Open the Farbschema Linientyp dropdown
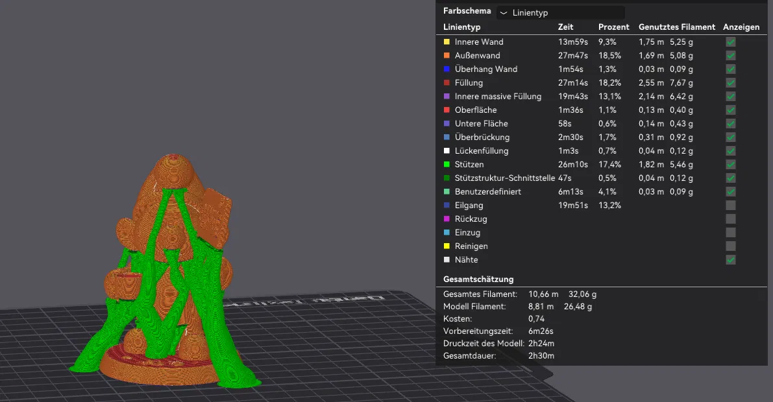The image size is (773, 402). [561, 13]
